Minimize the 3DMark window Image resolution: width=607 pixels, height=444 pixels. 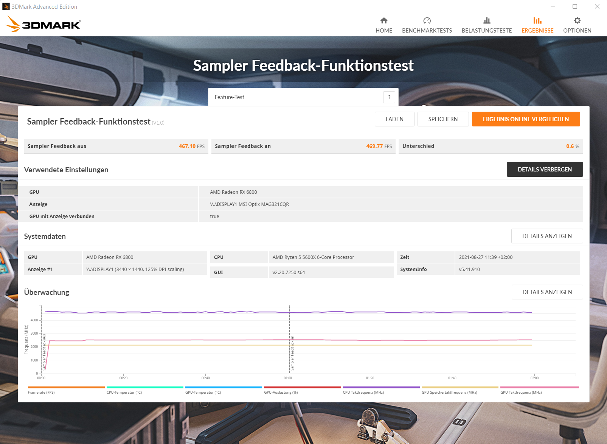[x=553, y=6]
